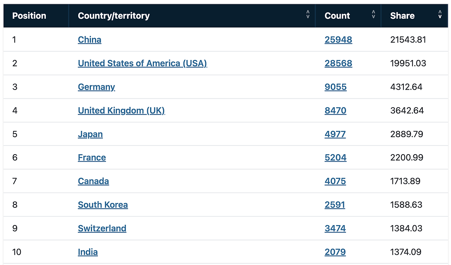This screenshot has height=265, width=451.
Task: Click the France link
Action: click(x=92, y=157)
